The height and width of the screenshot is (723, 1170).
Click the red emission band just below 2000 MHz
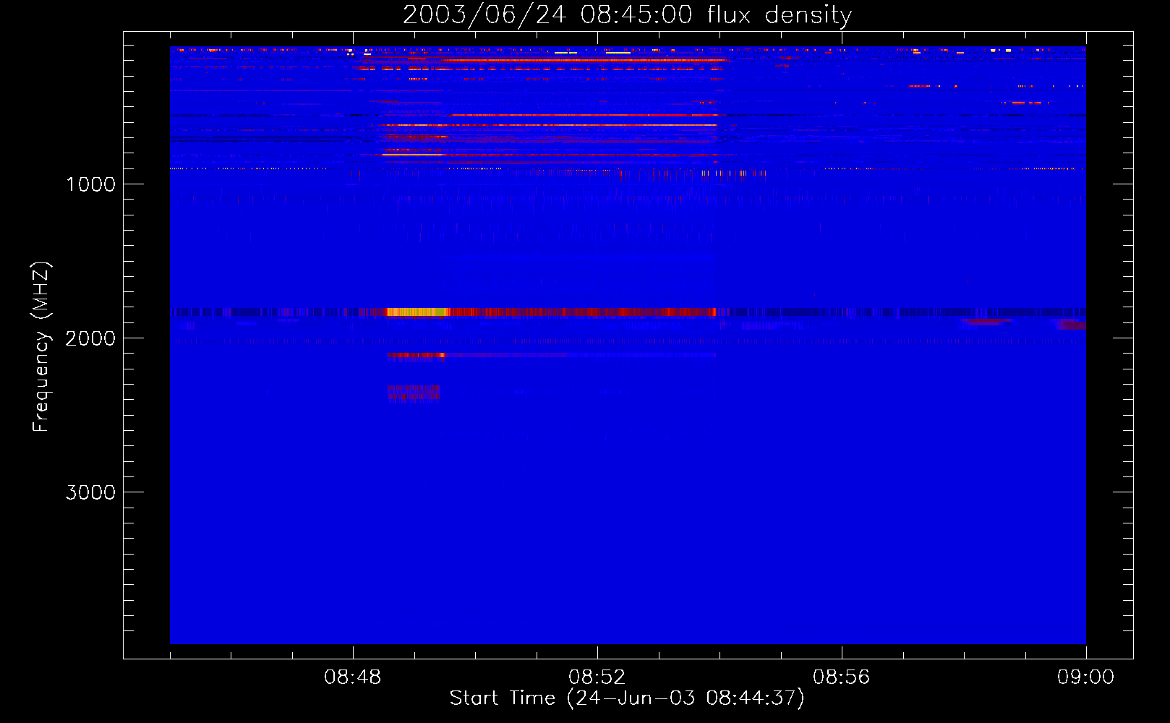point(415,355)
